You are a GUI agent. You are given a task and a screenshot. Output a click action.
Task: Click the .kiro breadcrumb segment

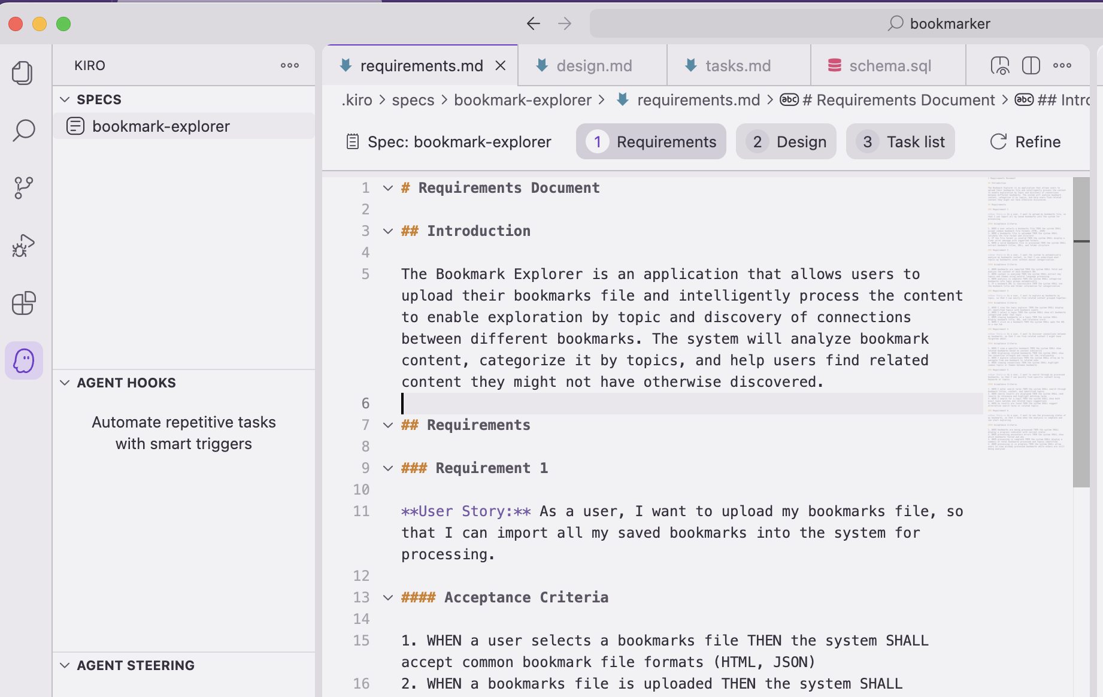click(x=357, y=100)
